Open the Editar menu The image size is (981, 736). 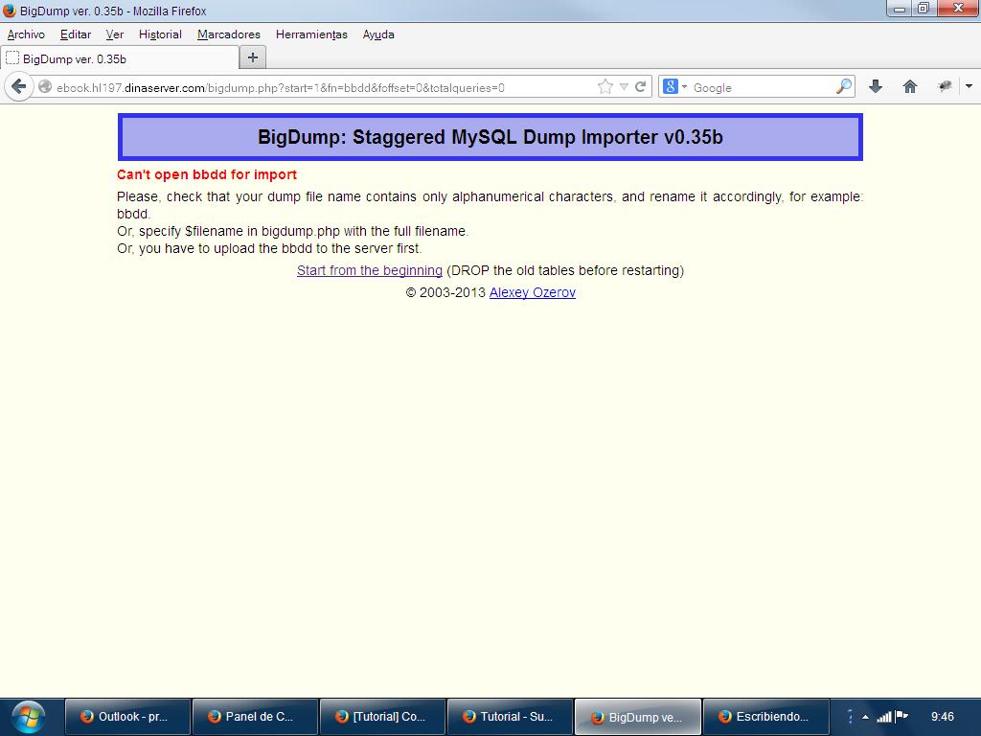click(x=75, y=34)
